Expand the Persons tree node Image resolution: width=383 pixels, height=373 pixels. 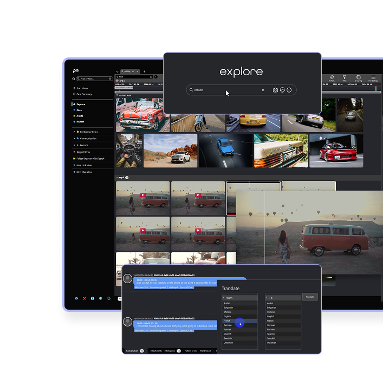74,145
